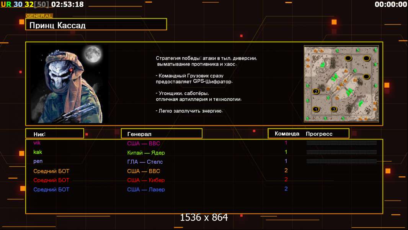The width and height of the screenshot is (408, 230).
Task: Click the Легко заполучить энергию line
Action: pyautogui.click(x=189, y=111)
